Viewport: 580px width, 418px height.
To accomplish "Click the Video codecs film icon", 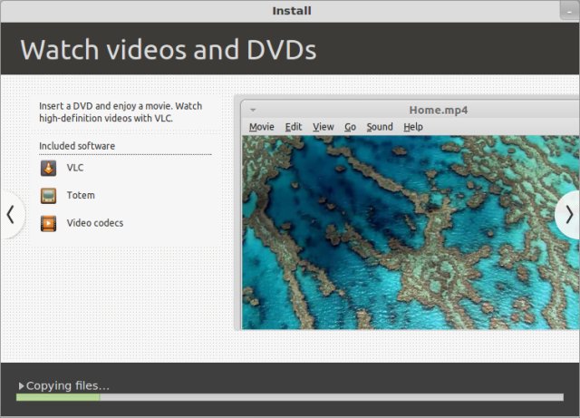I will (48, 223).
